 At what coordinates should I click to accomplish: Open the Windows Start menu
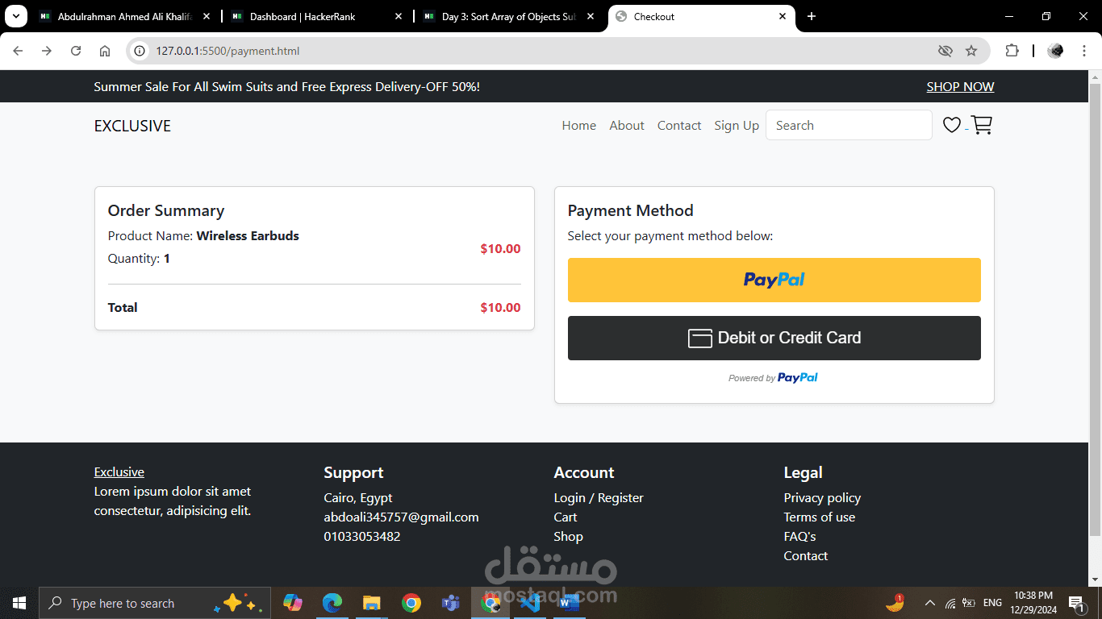(19, 603)
